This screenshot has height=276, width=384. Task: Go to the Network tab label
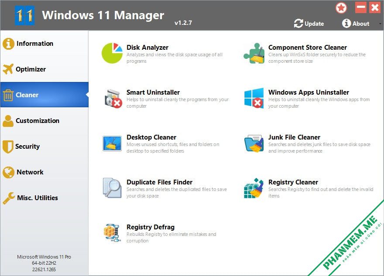click(x=30, y=172)
